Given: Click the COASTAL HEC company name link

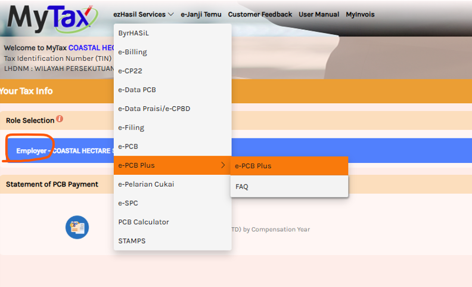Looking at the screenshot, I should pos(91,48).
